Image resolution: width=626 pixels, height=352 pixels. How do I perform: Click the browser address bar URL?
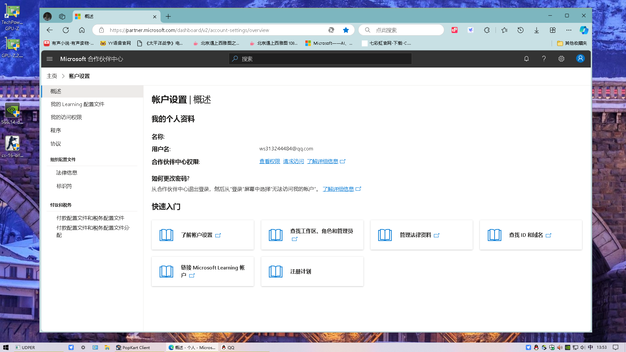click(x=189, y=30)
